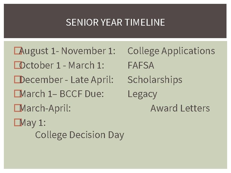Click the bullet marker before March 1– BCCF

(x=16, y=94)
